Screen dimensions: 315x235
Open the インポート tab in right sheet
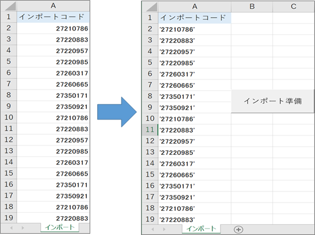(x=201, y=229)
